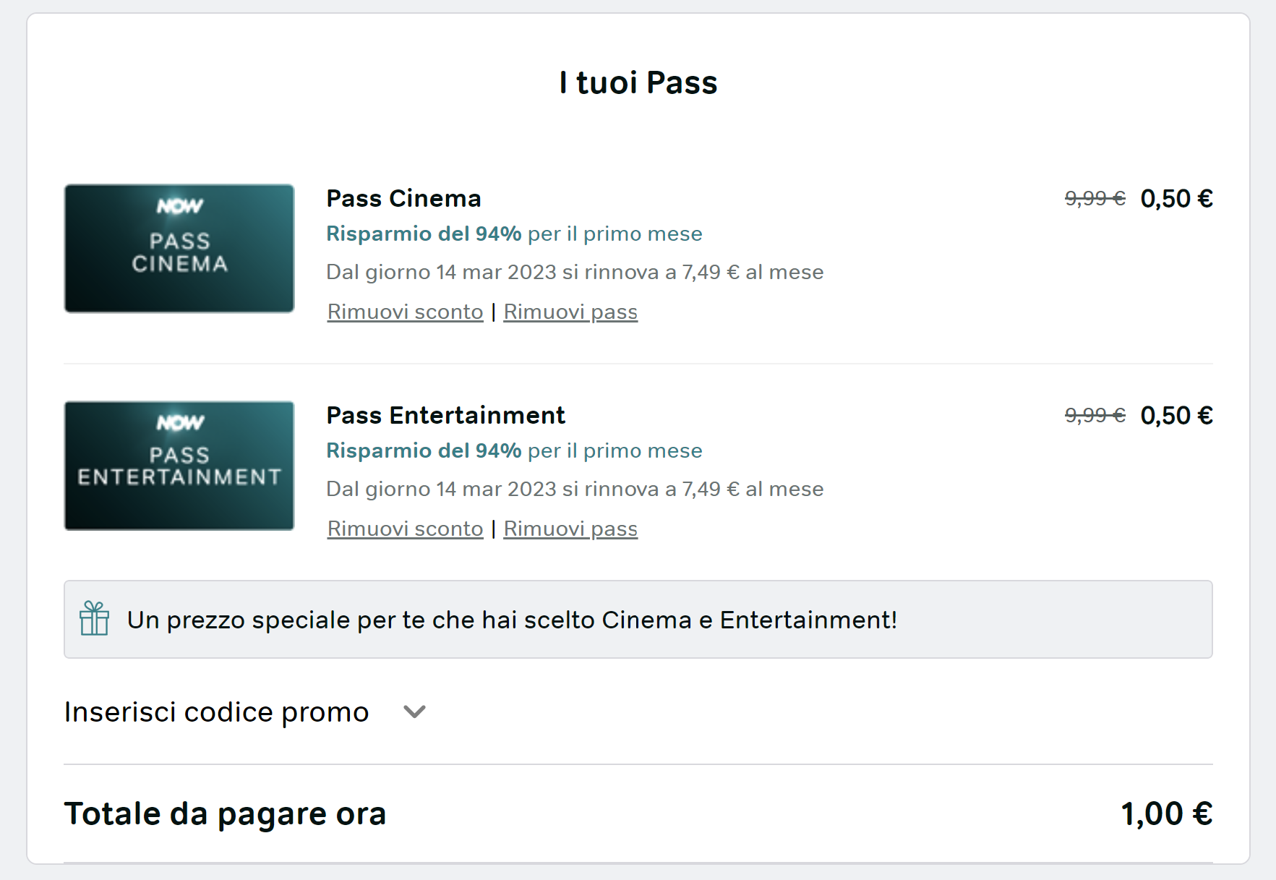Viewport: 1276px width, 880px height.
Task: Click the 'Totale da pagare ora' label
Action: tap(225, 813)
